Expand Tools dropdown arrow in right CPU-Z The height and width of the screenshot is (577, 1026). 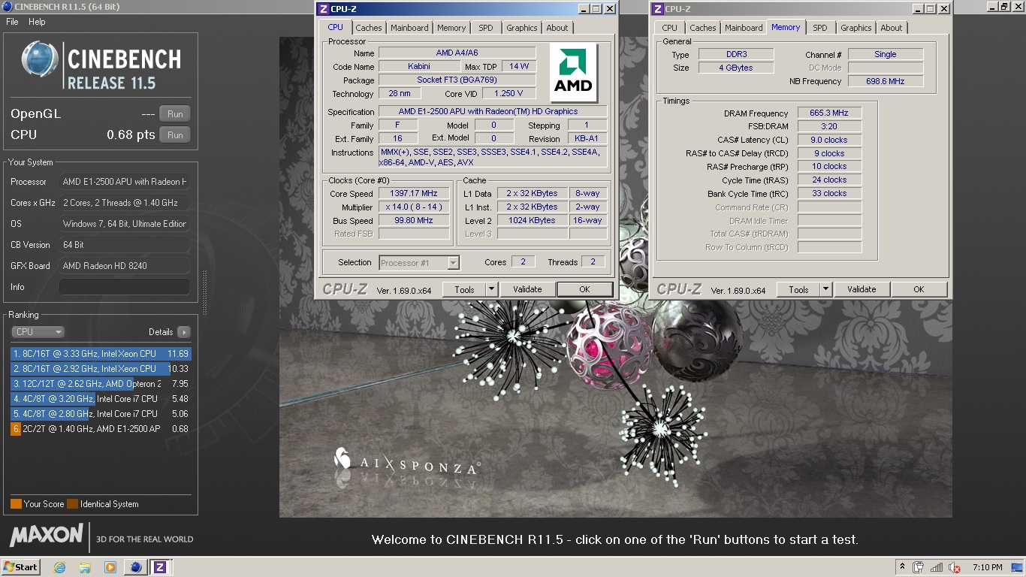pos(826,289)
